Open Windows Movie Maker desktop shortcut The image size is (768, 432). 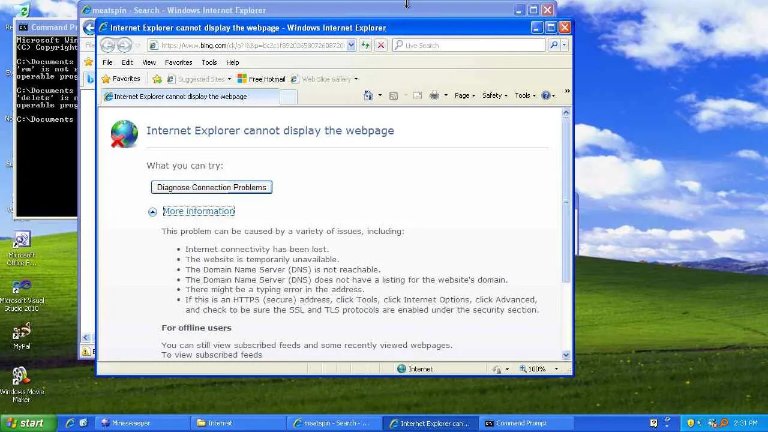click(22, 385)
